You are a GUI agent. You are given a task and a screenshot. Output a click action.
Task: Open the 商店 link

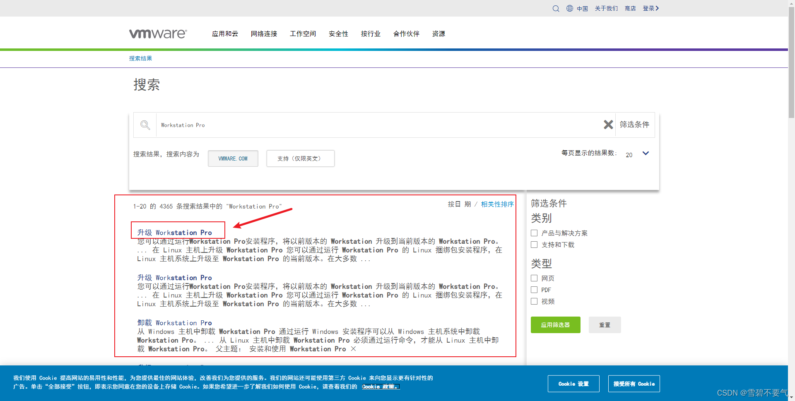coord(630,8)
